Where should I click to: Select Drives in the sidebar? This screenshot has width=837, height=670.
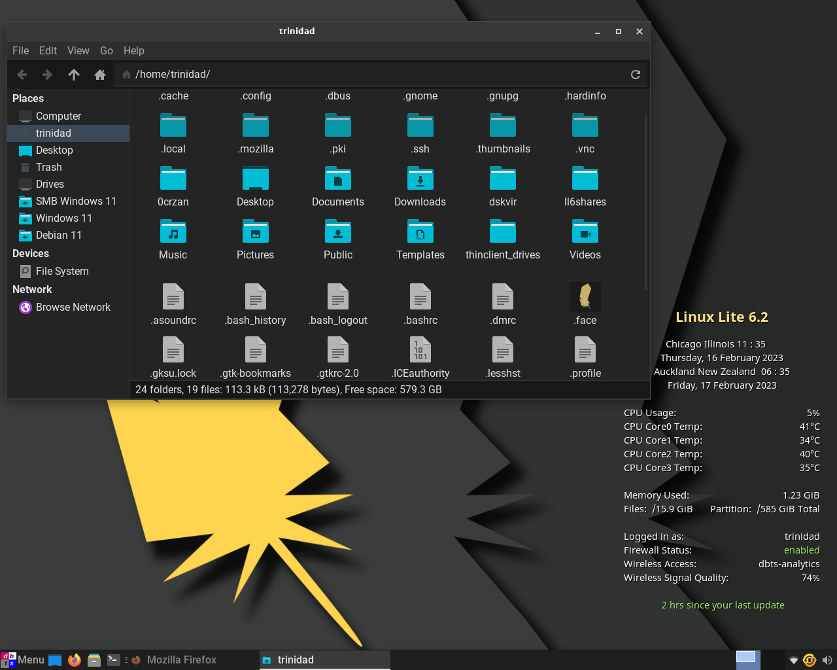(x=69, y=184)
